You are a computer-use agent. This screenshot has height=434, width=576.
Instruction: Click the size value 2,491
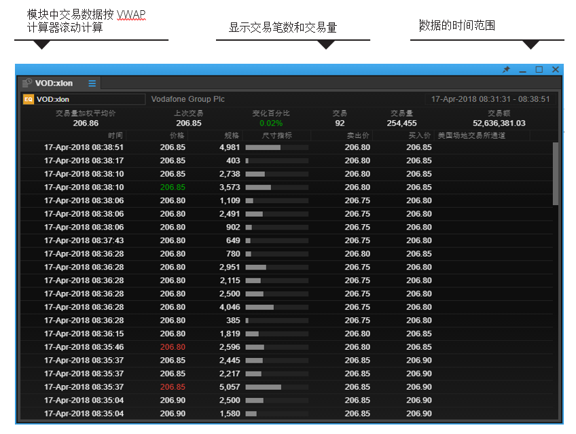pos(230,214)
